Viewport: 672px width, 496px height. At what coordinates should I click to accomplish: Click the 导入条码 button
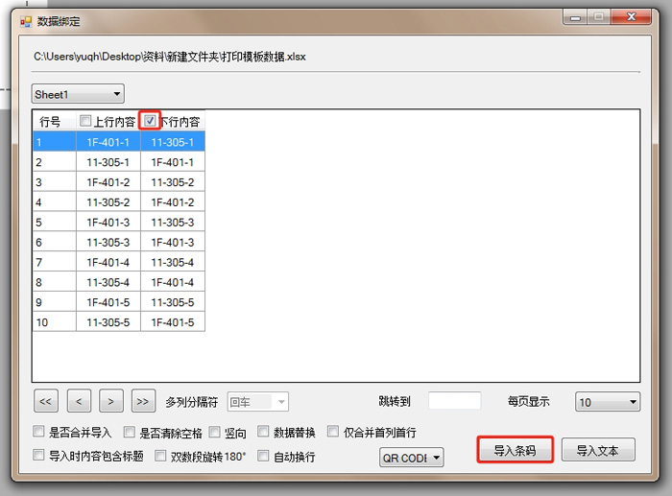(x=515, y=450)
